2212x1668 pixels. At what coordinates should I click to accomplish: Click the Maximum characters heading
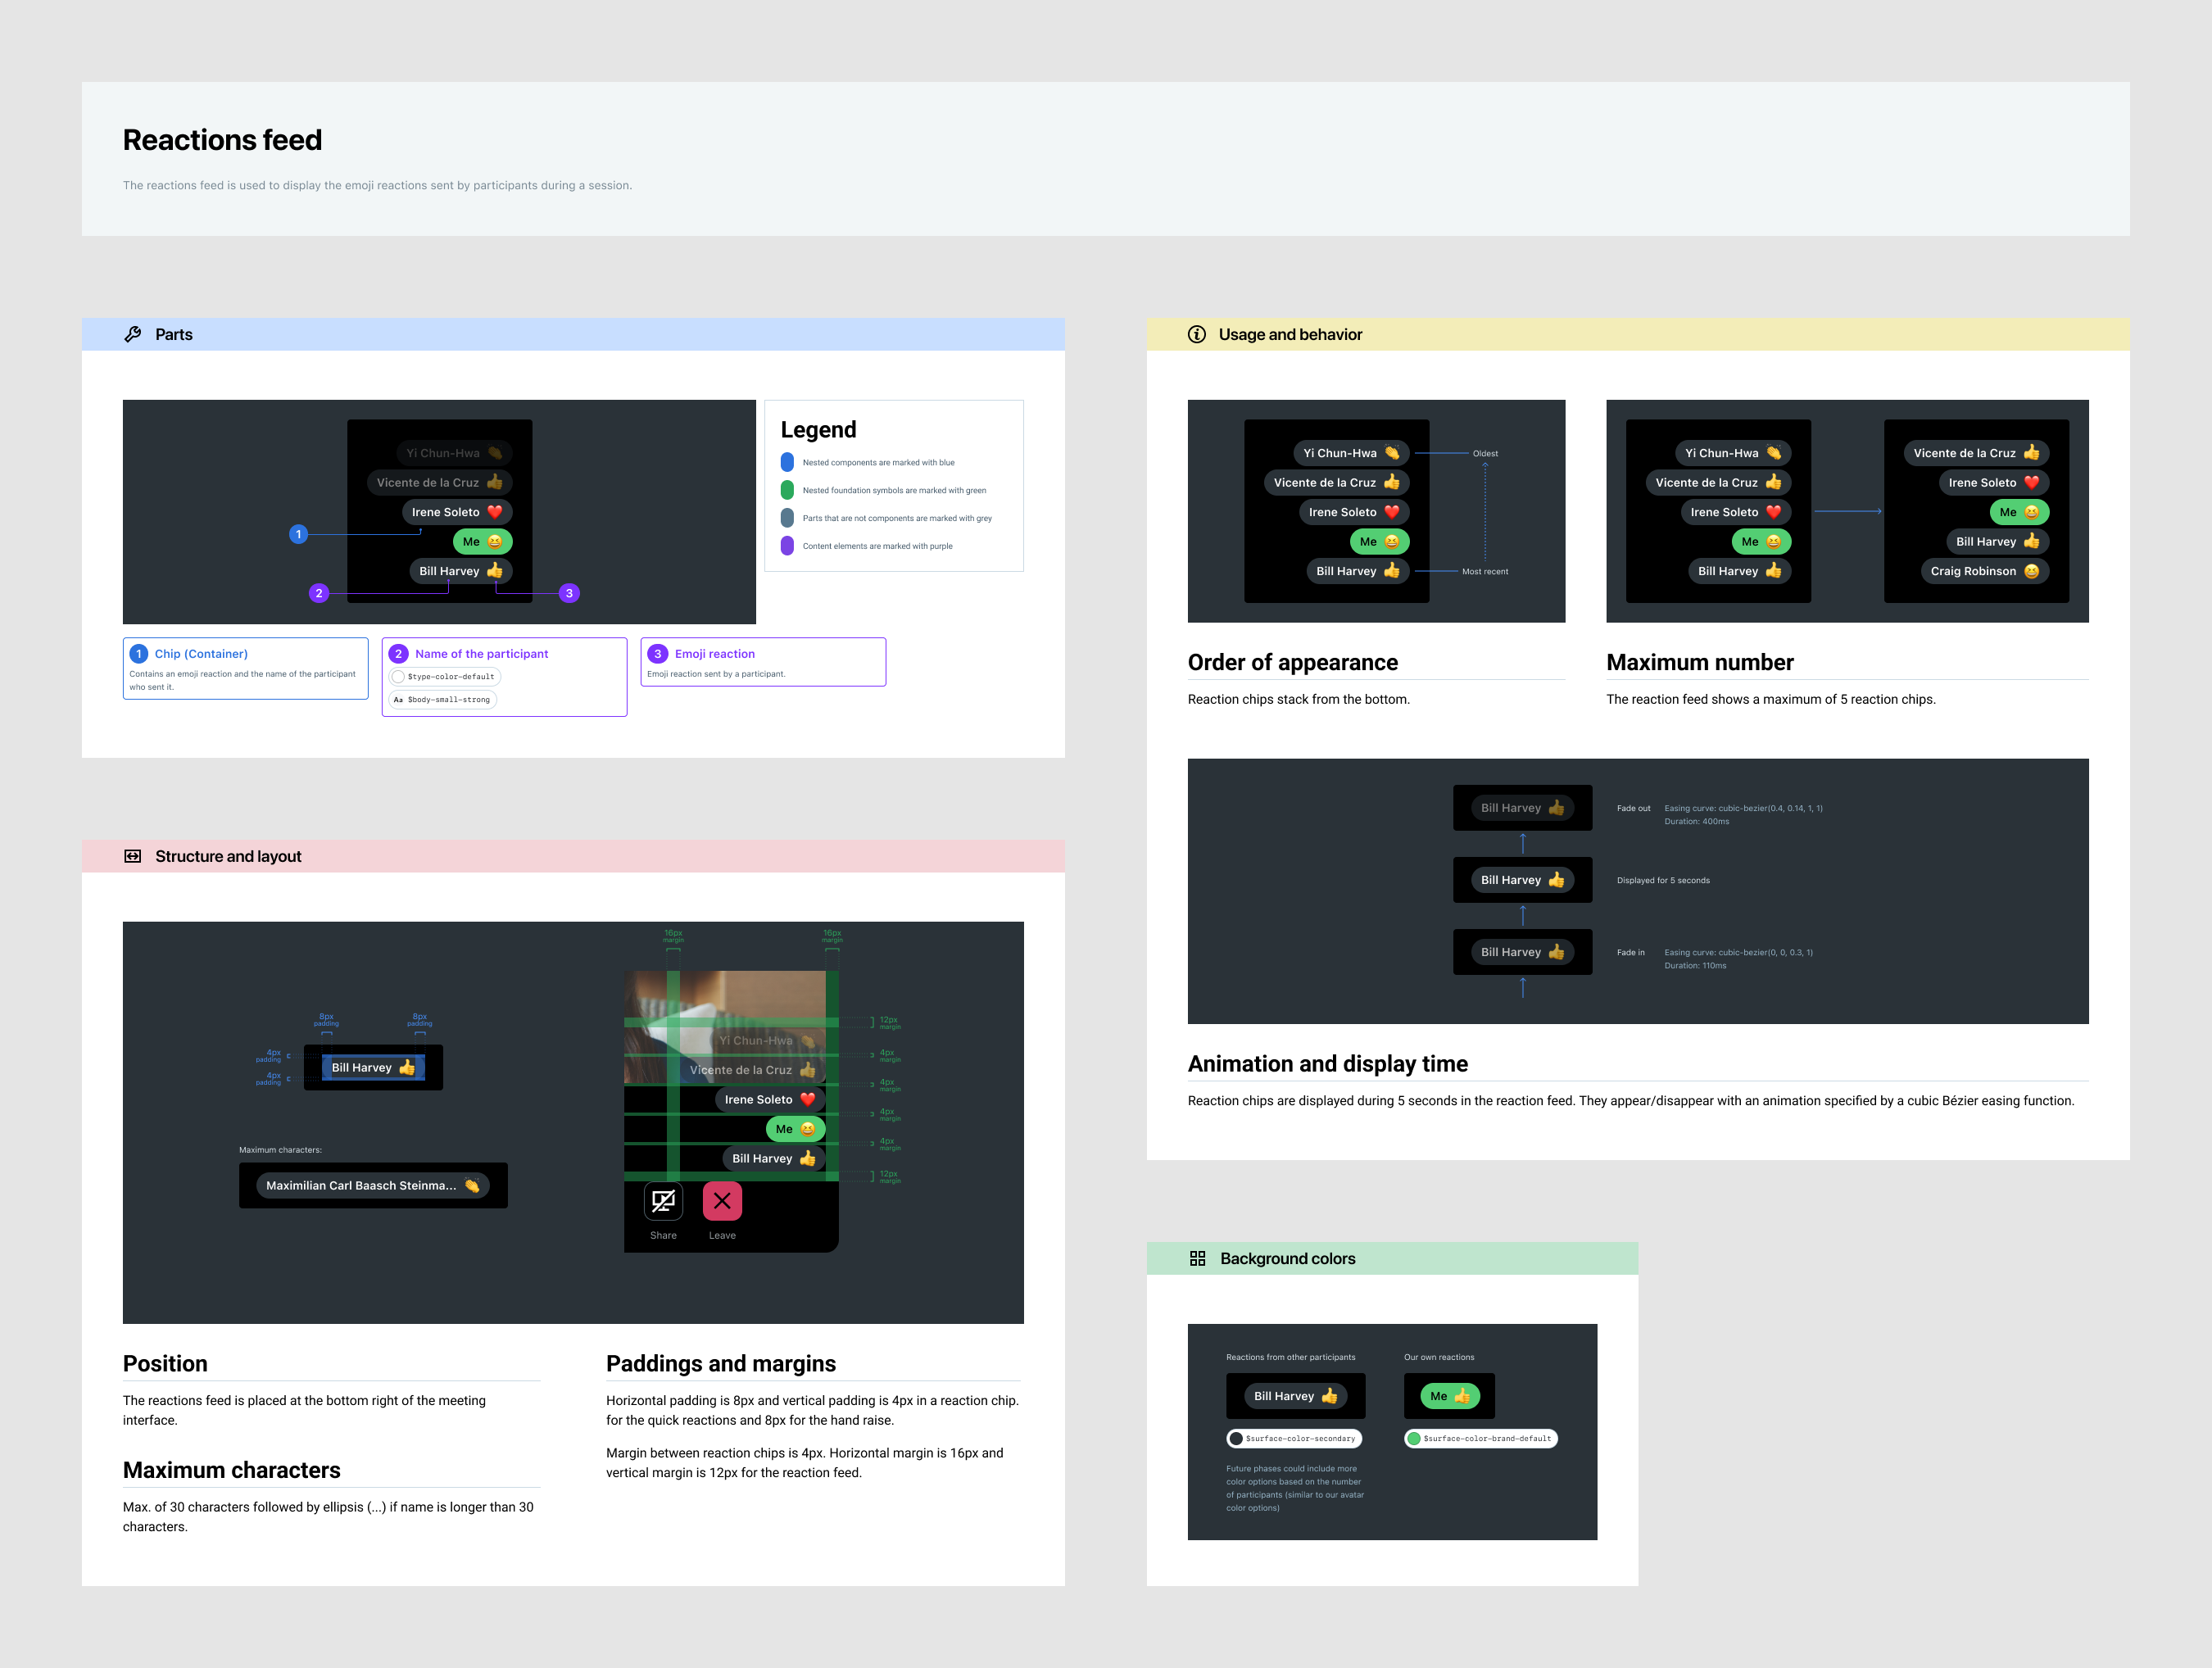click(231, 1470)
